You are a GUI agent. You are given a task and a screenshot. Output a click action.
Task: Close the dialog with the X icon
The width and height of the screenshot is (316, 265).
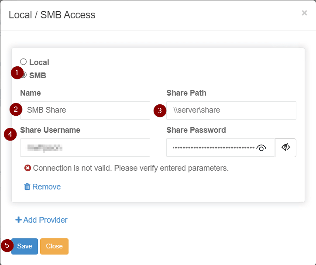(304, 13)
